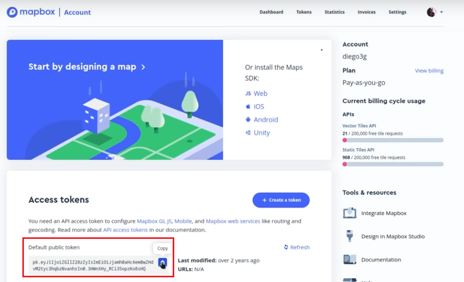The image size is (464, 282).
Task: Click the default public token text
Action: (x=93, y=265)
